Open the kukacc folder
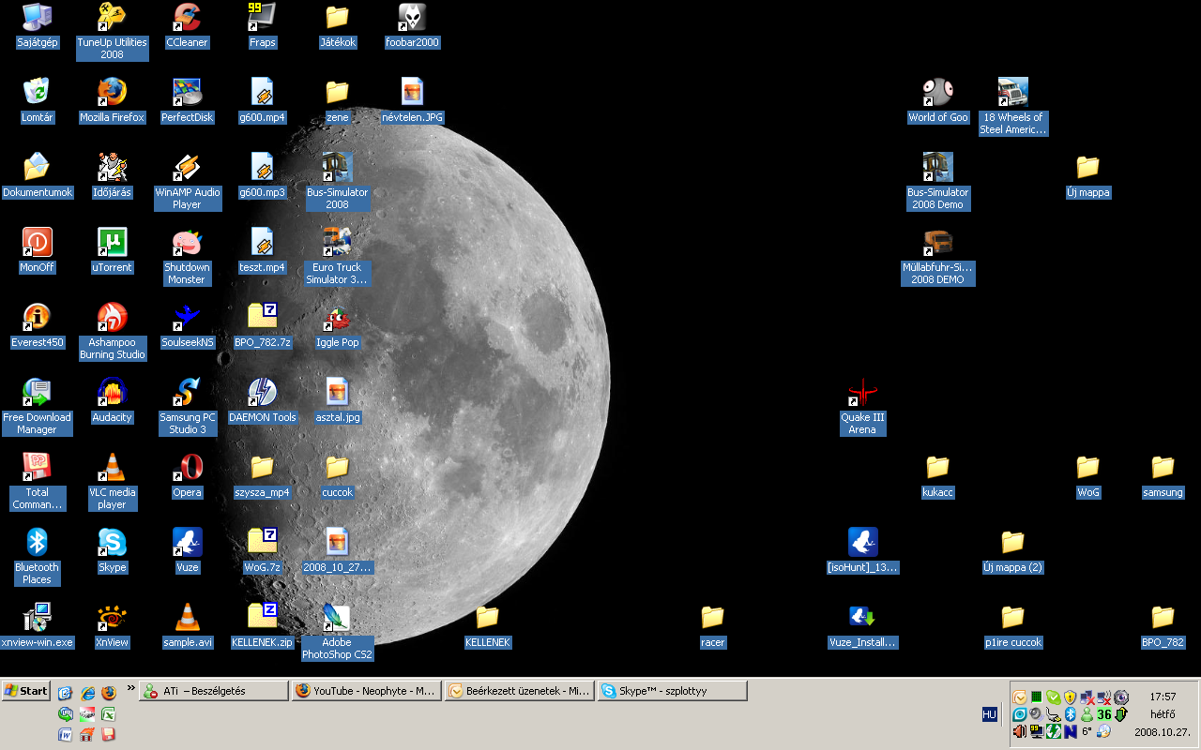The image size is (1201, 750). (x=937, y=476)
